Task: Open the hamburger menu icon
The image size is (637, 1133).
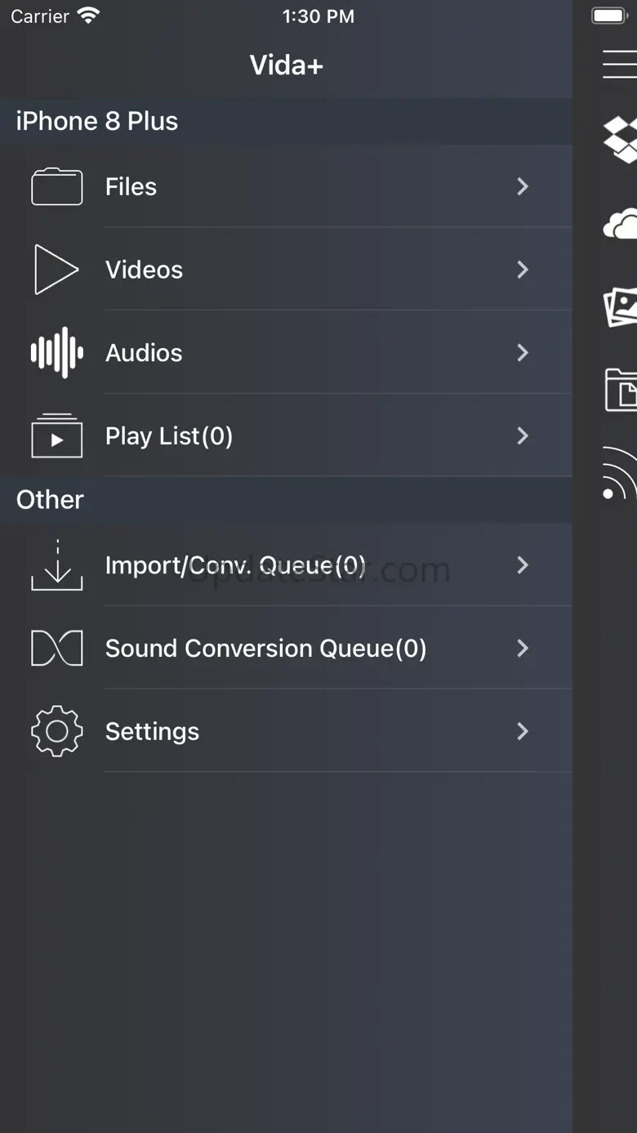Action: 620,64
